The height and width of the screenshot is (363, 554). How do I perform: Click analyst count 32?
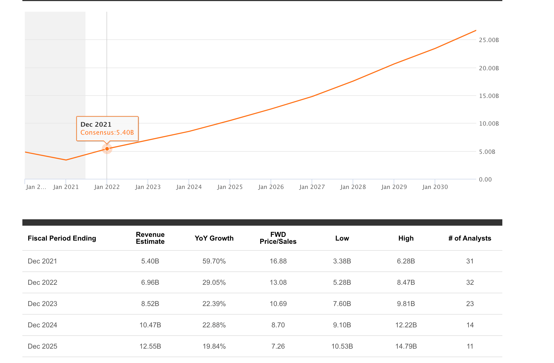[x=470, y=282]
